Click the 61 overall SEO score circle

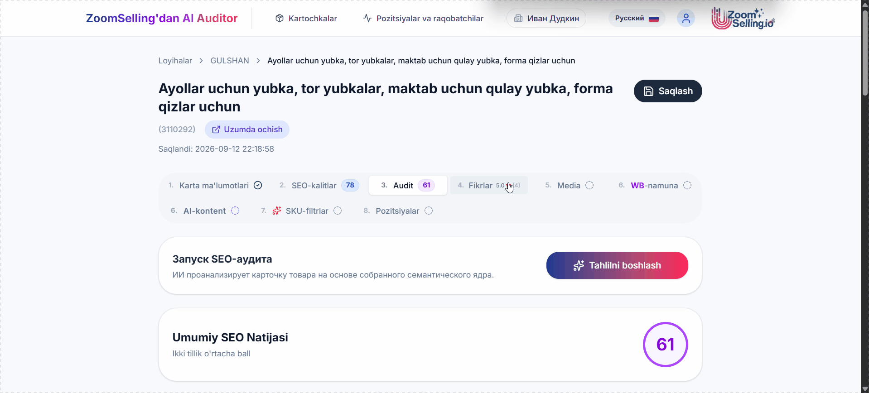tap(665, 345)
